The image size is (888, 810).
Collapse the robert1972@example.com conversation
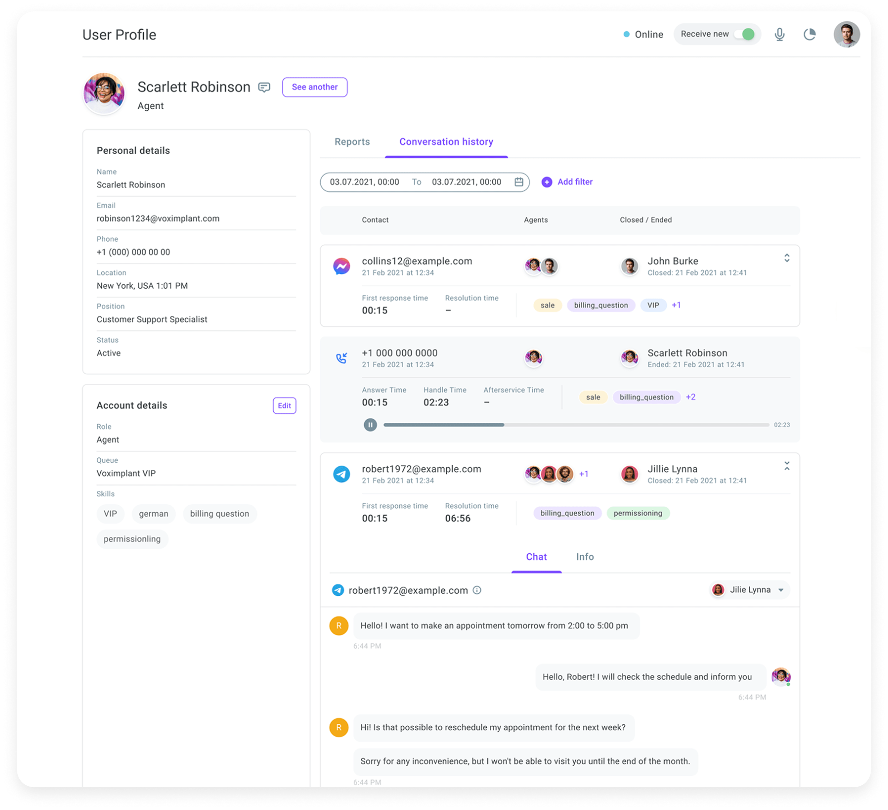[786, 466]
